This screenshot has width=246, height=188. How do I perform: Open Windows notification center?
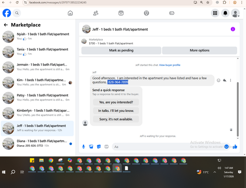click(240, 172)
